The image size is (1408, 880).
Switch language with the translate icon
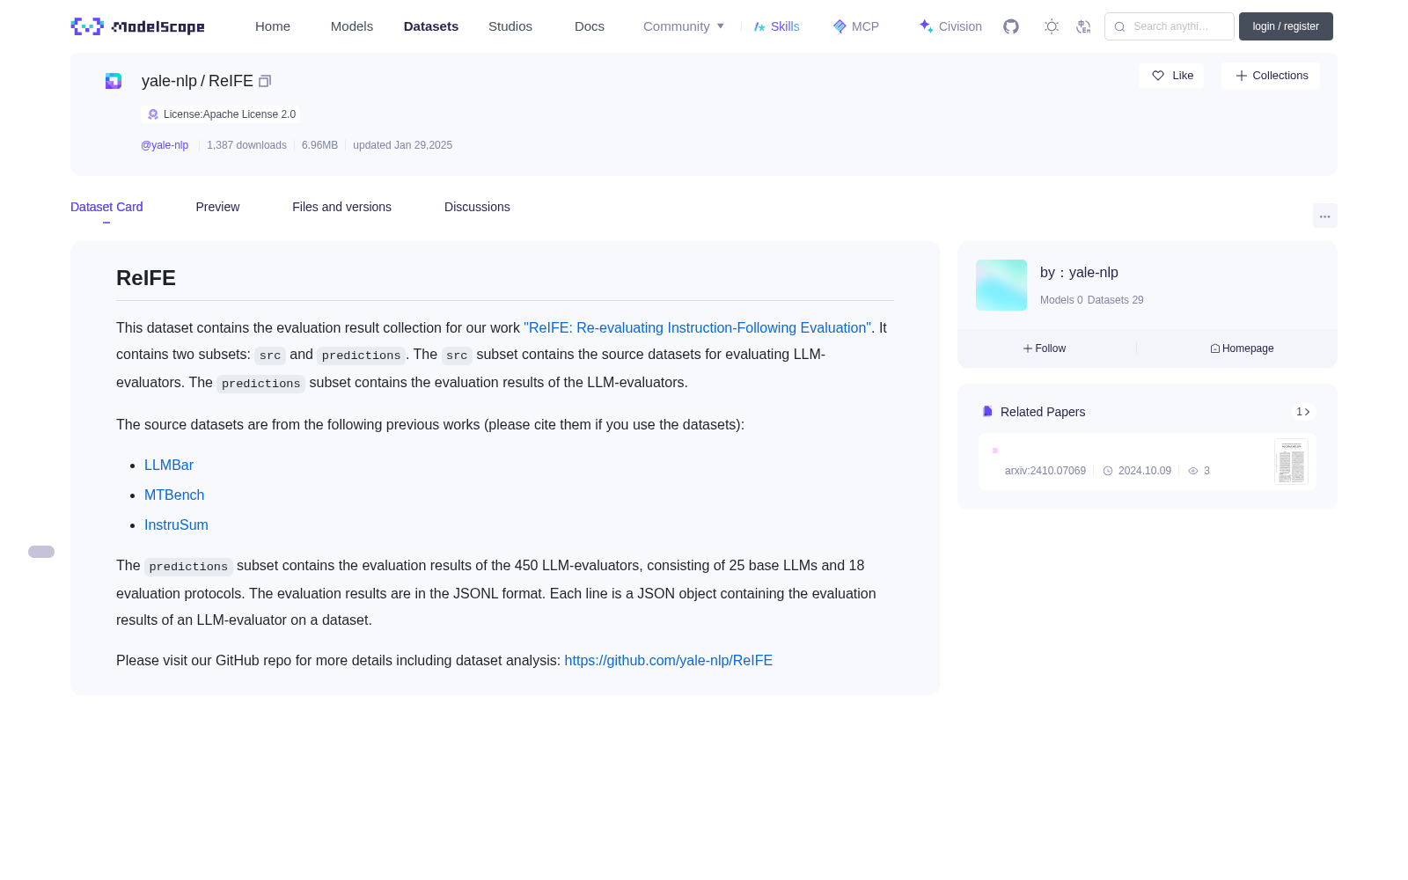click(1084, 26)
